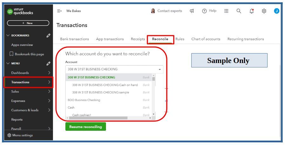Open the settings gear icon
285x145 pixels.
[x=264, y=11]
